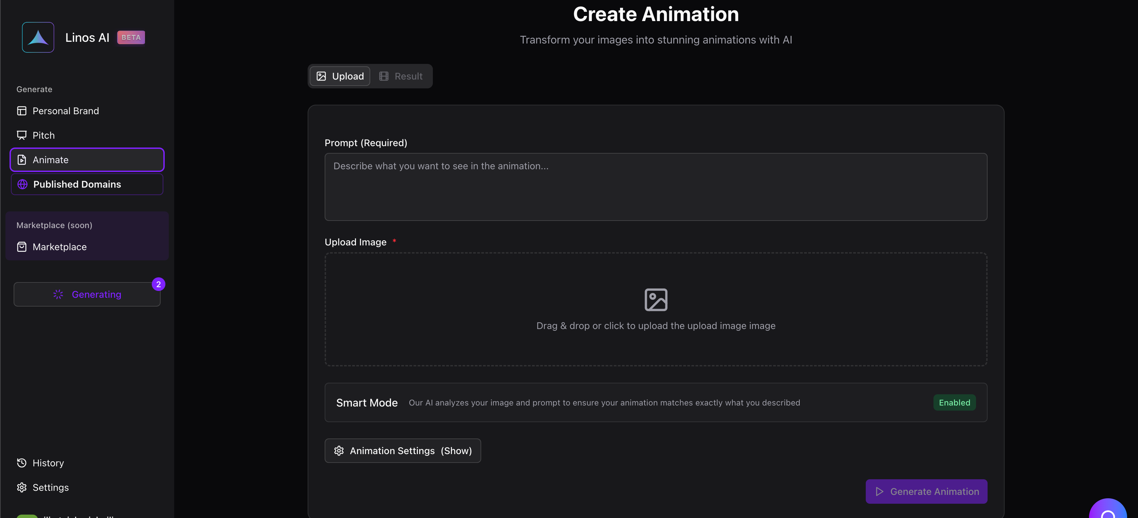1138x518 pixels.
Task: Click the Animate file icon in sidebar
Action: coord(22,160)
